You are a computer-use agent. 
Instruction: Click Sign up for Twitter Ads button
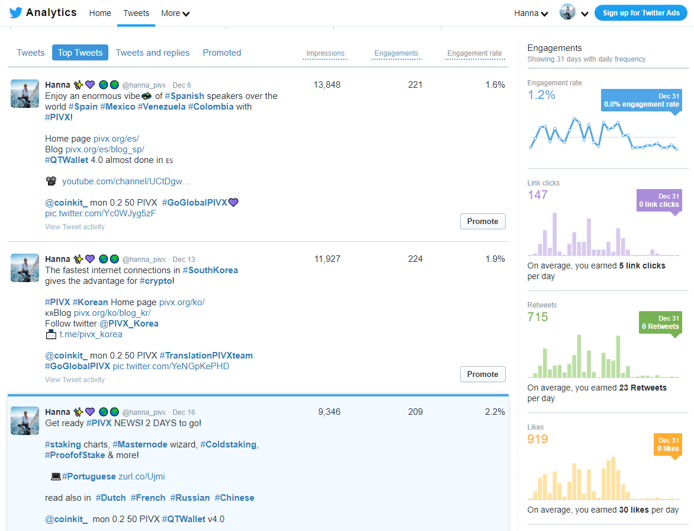click(x=641, y=13)
